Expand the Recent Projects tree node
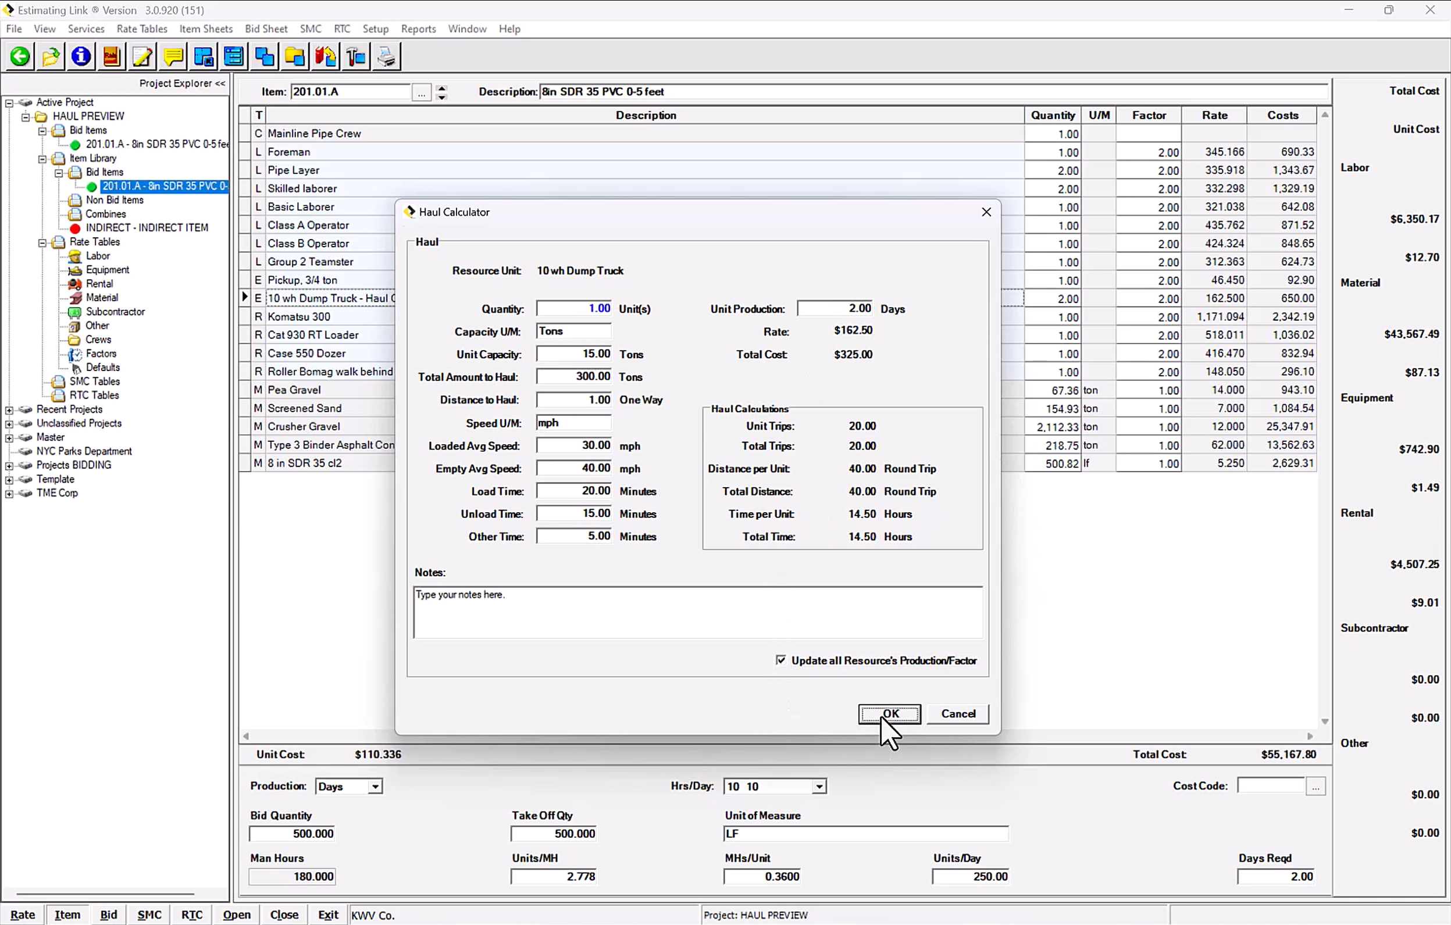This screenshot has width=1451, height=925. coord(10,409)
